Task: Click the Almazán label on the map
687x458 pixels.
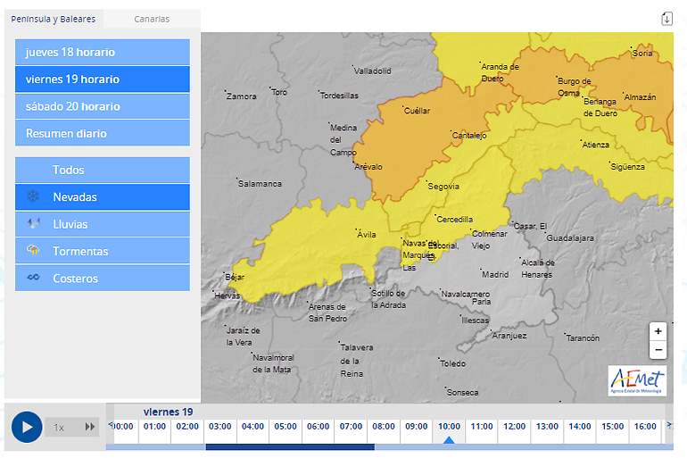Action: pos(640,96)
